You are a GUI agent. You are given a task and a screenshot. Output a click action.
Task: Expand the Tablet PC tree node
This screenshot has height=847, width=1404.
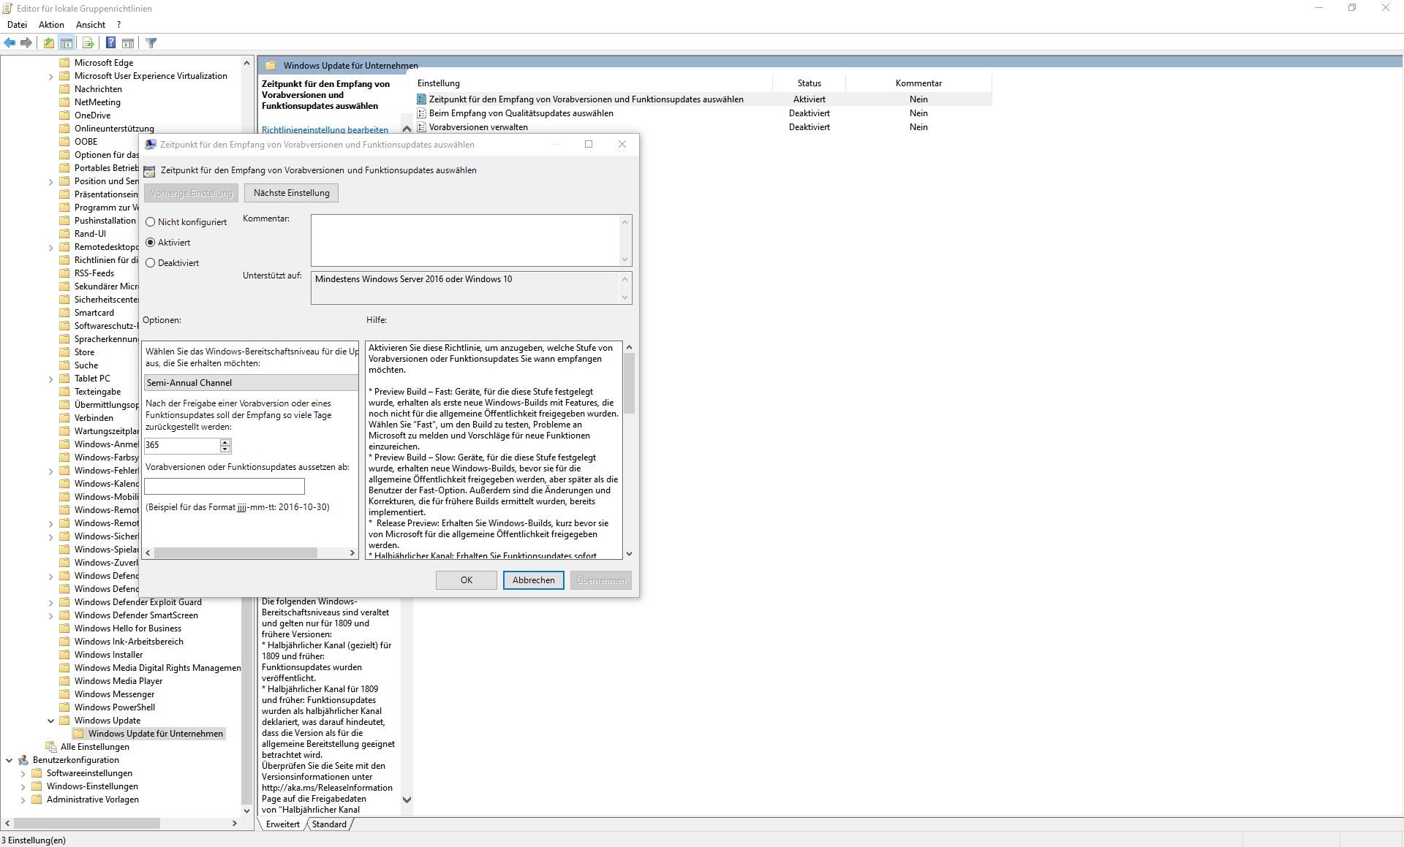[x=50, y=379]
